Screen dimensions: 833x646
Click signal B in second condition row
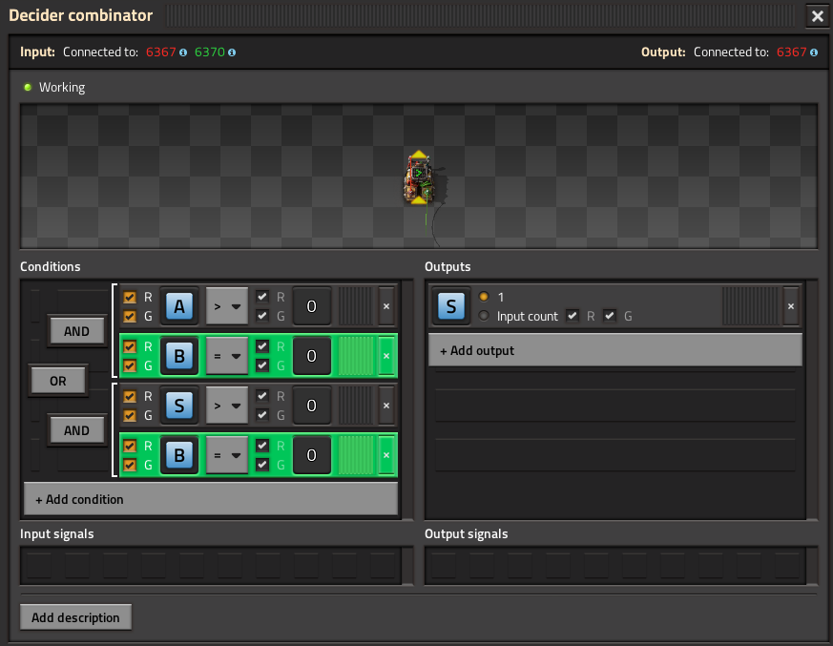click(179, 356)
